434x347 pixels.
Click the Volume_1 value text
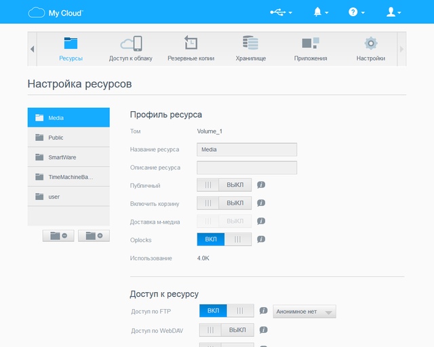[x=210, y=131]
